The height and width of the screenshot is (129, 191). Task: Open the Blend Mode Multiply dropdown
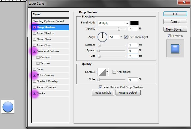(x=113, y=23)
